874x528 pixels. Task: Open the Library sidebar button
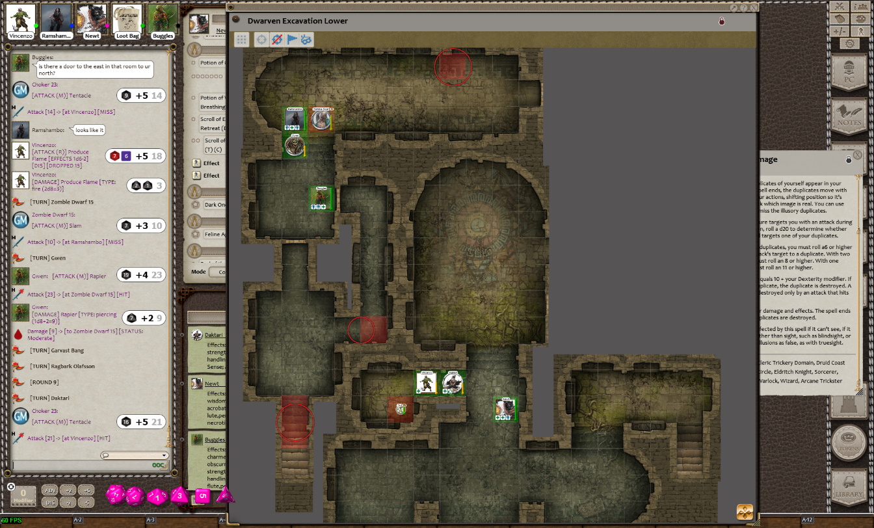pyautogui.click(x=849, y=486)
